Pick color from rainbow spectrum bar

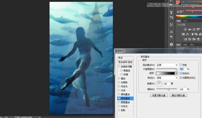(x=189, y=16)
